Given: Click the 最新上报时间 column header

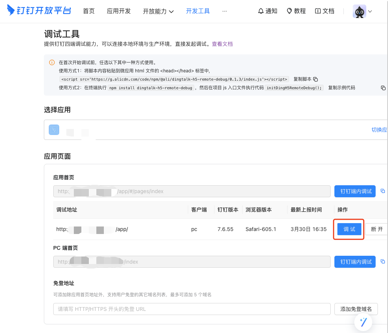Looking at the screenshot, I should pyautogui.click(x=306, y=210).
